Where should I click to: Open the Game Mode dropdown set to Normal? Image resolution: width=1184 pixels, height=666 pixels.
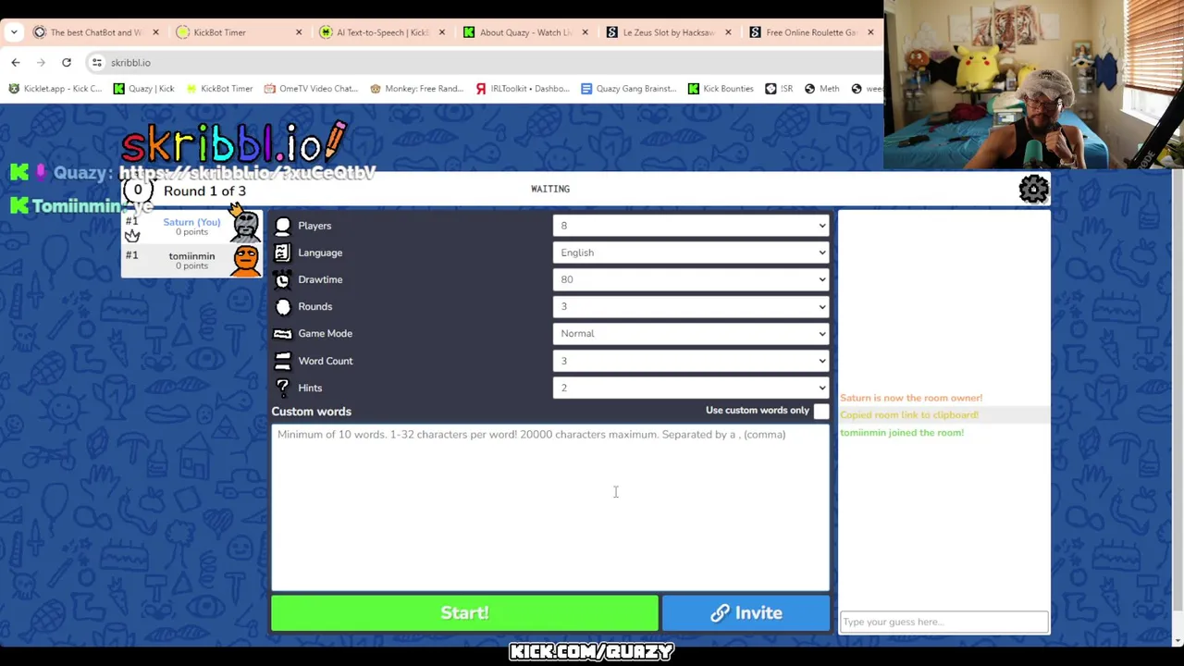(x=690, y=333)
